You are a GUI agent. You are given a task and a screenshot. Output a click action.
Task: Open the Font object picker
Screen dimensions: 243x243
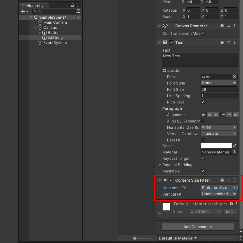[234, 77]
